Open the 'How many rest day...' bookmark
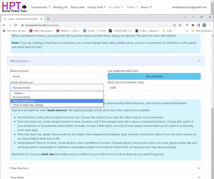This screenshot has width=214, height=179. click(x=15, y=31)
